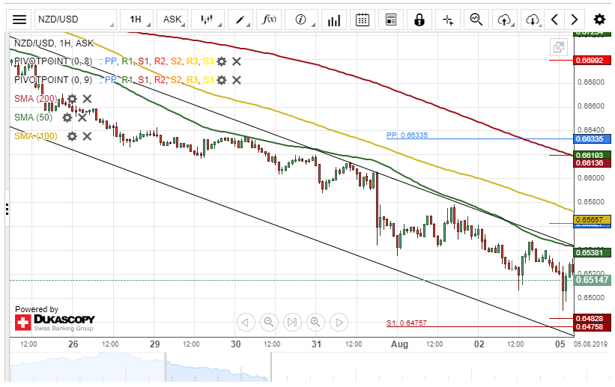Remove the SMA (200) indicator
Screen dimensions: 615x387
tap(87, 98)
